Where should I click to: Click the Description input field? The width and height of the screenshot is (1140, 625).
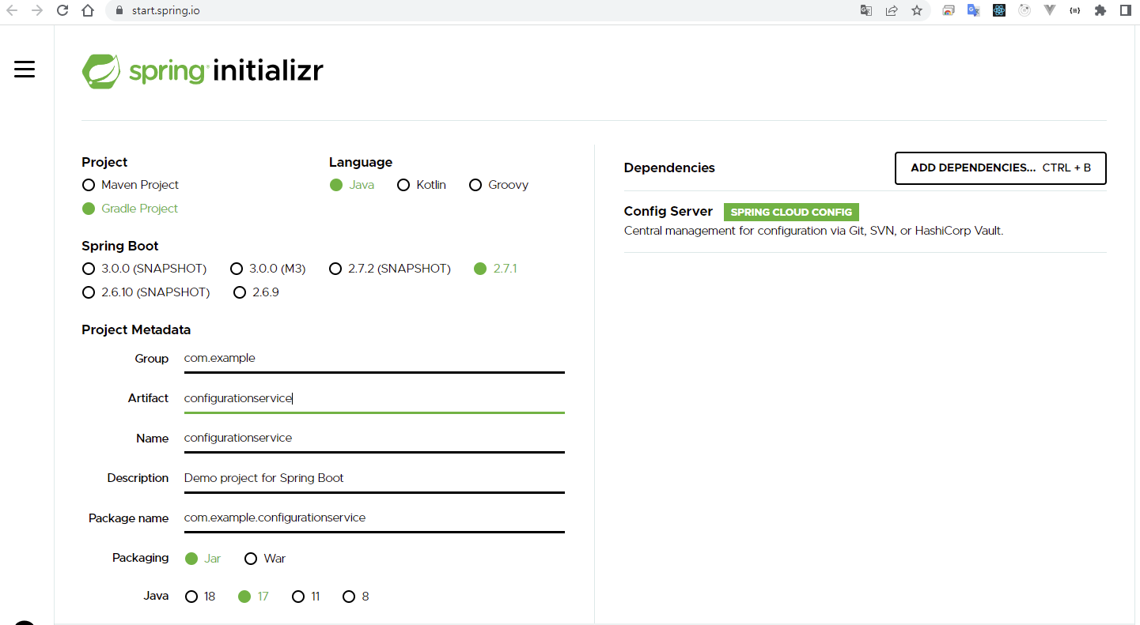(374, 478)
